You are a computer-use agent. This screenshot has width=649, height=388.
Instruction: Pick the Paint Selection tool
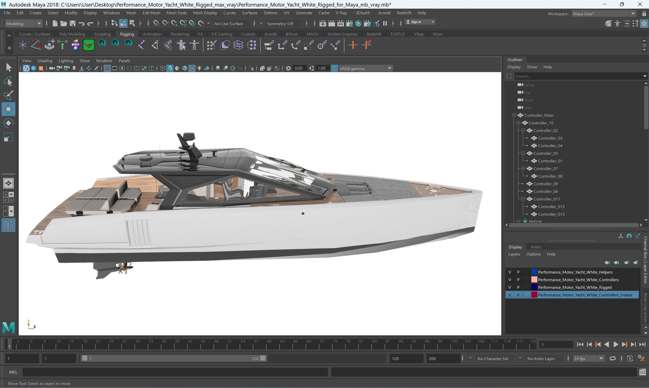(8, 95)
